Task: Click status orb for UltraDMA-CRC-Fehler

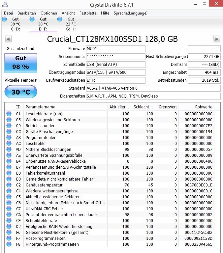Action: (x=9, y=209)
